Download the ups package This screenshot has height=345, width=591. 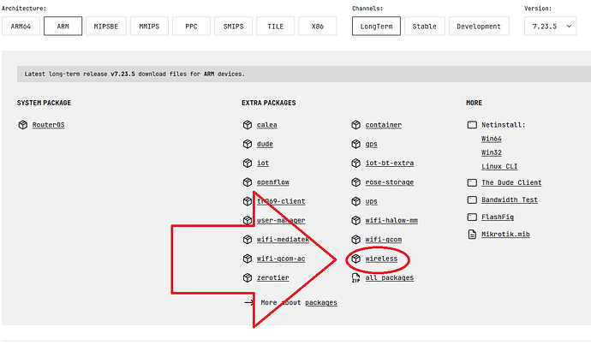point(371,201)
